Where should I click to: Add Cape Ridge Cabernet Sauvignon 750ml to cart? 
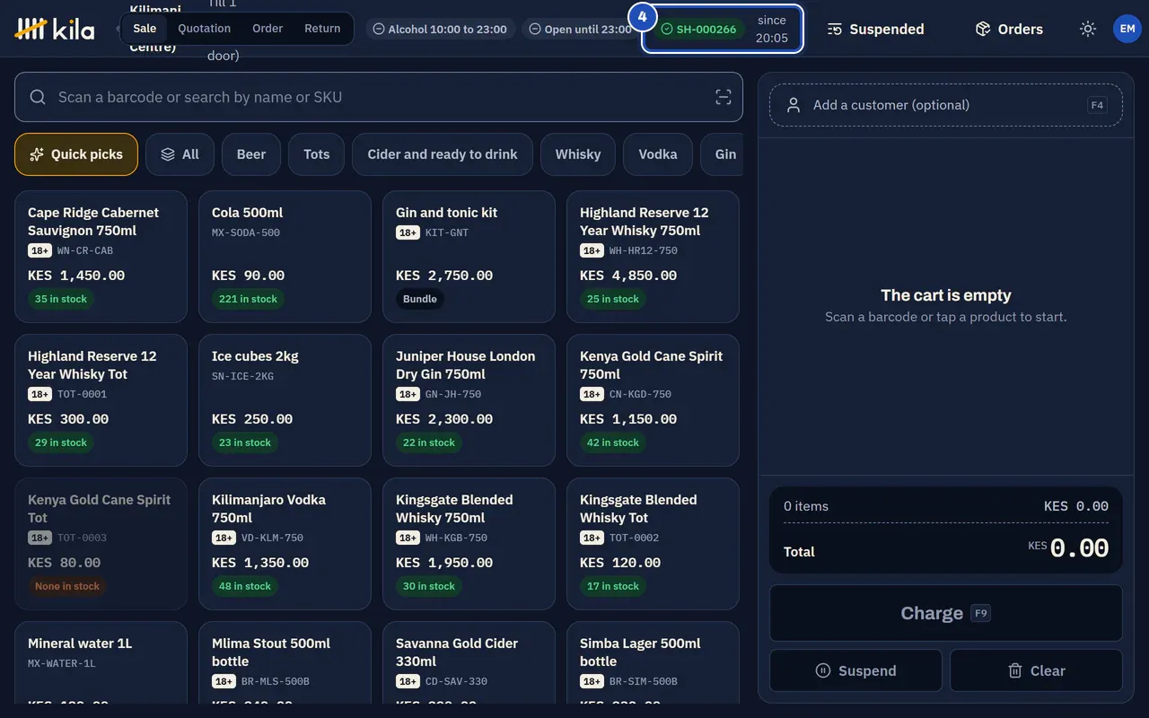101,257
